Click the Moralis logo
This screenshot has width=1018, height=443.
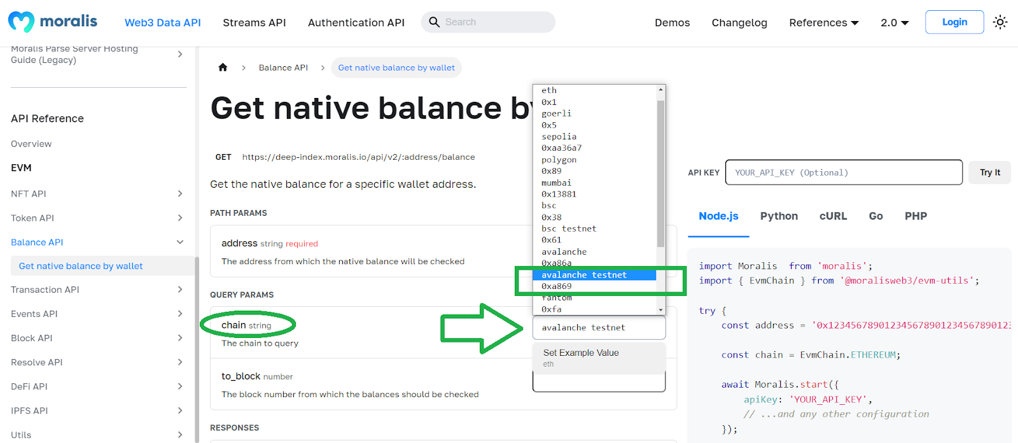coord(53,22)
